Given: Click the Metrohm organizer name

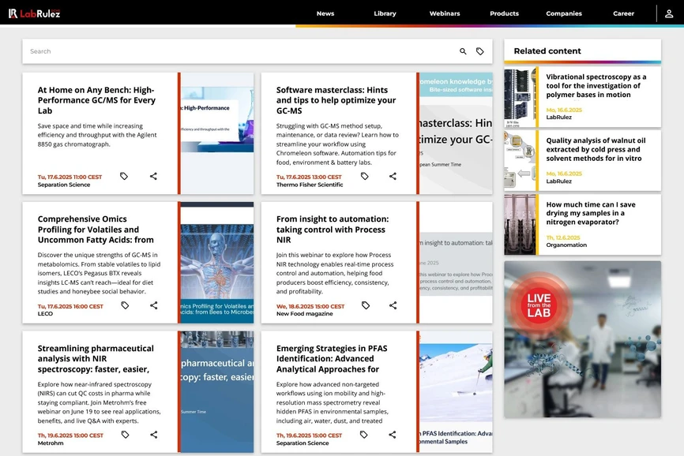Looking at the screenshot, I should click(51, 443).
